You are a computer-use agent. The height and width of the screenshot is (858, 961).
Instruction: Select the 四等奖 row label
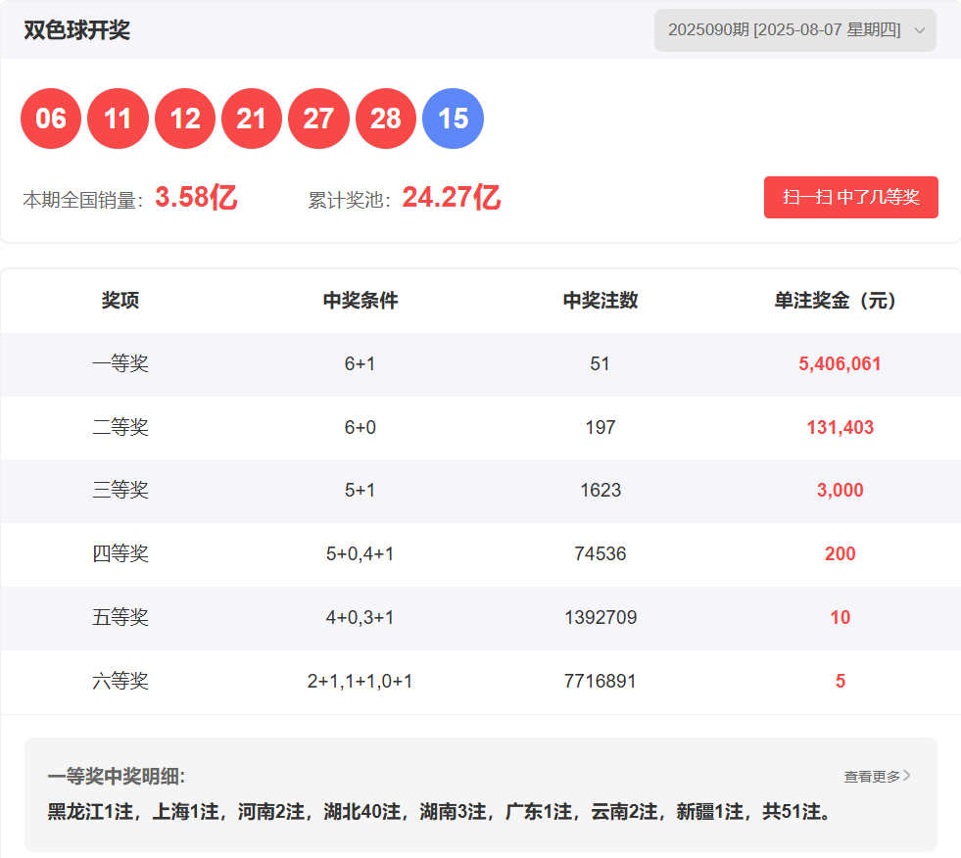120,554
